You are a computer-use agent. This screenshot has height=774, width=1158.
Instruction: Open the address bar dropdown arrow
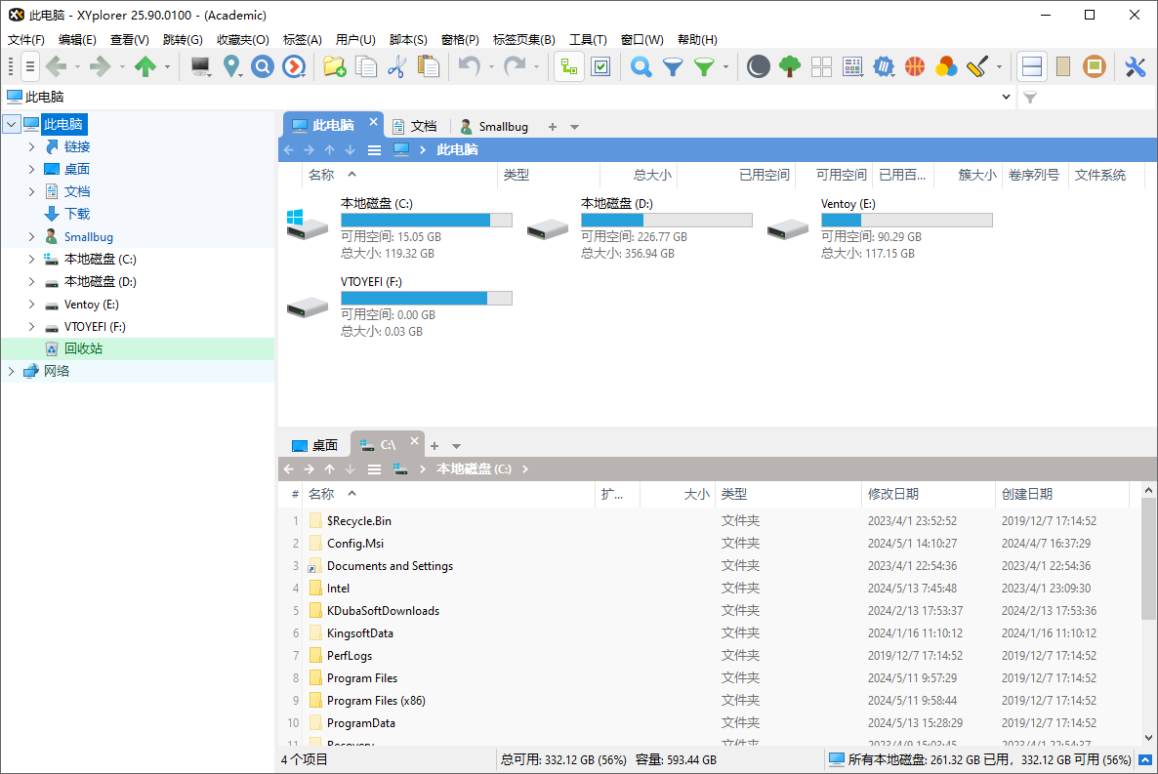pyautogui.click(x=1006, y=97)
